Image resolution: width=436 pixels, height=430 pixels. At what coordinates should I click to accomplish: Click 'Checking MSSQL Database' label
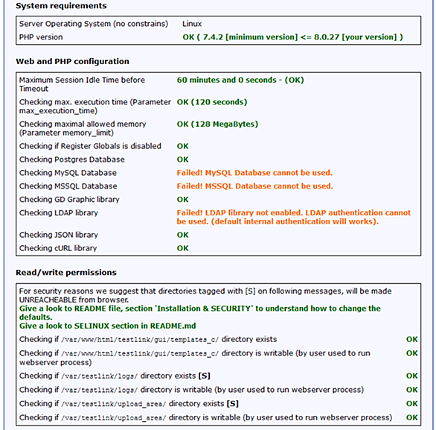coord(68,186)
